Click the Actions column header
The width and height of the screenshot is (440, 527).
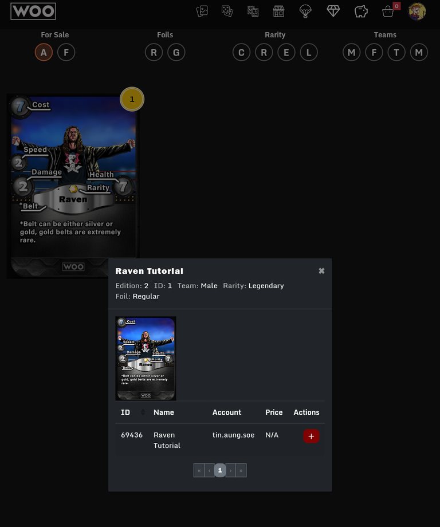(306, 412)
